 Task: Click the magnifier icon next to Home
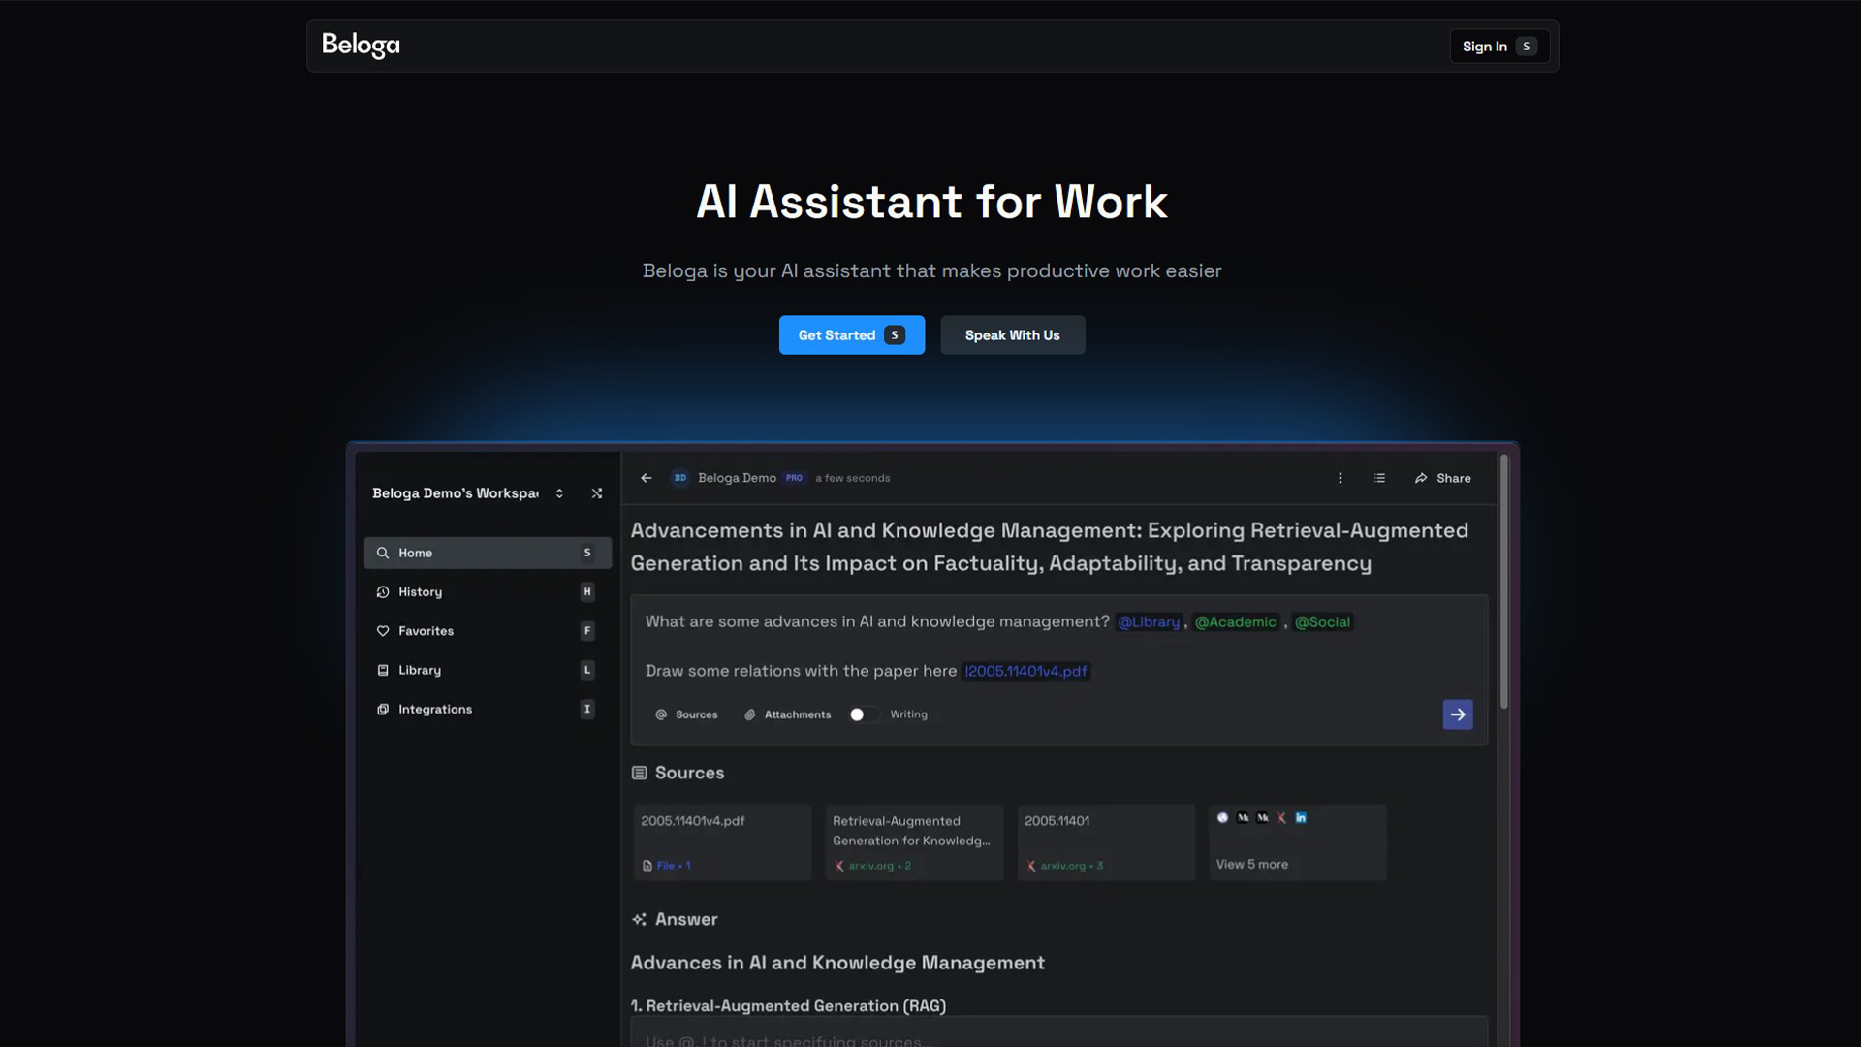pos(383,553)
